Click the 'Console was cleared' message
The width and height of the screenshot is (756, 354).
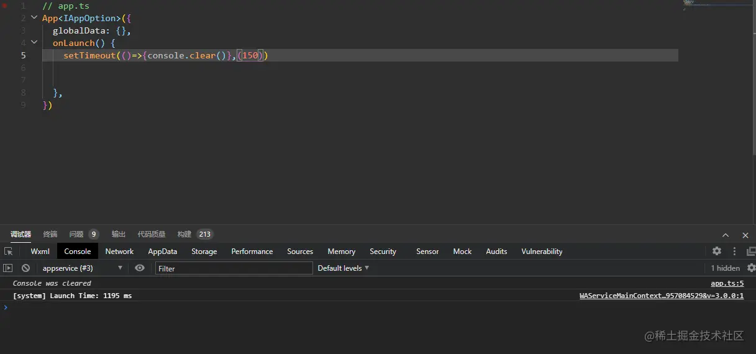(x=52, y=283)
